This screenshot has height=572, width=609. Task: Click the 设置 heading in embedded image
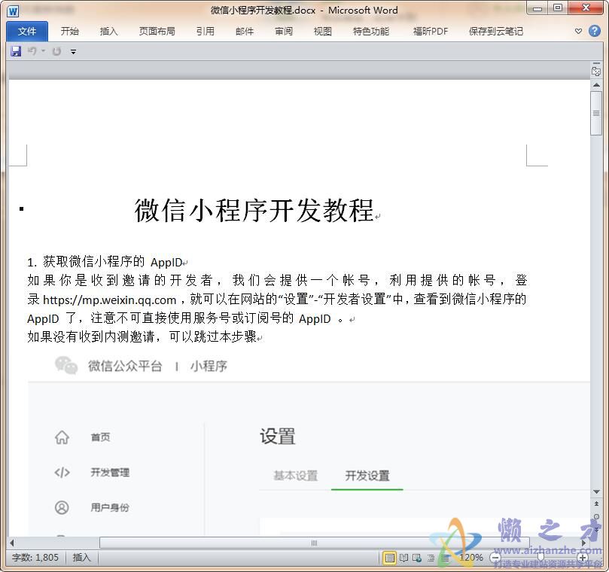[x=277, y=436]
